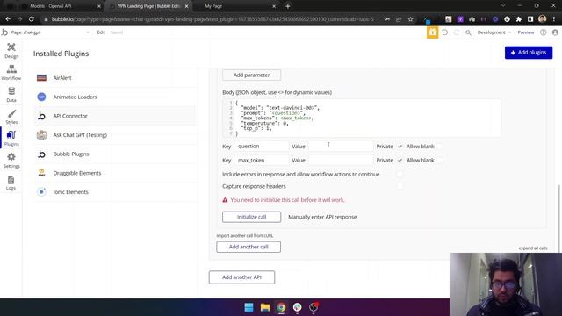
Task: Click the Bubble logo icon
Action: coord(4,32)
